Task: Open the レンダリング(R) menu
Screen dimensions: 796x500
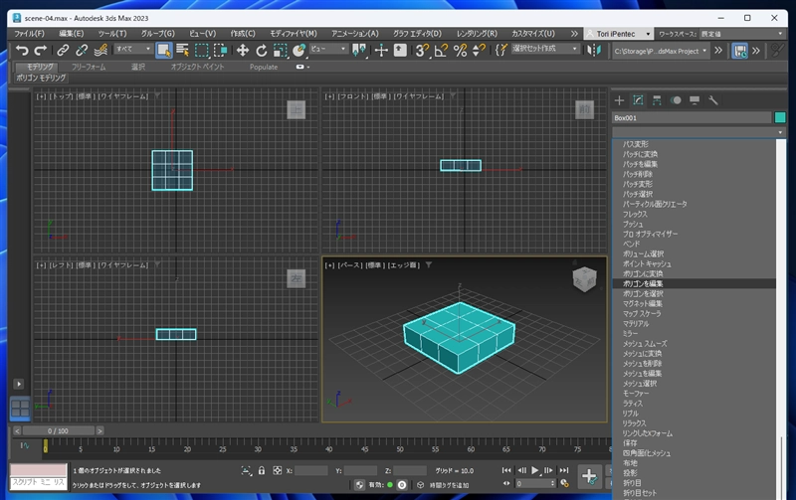Action: [x=477, y=34]
